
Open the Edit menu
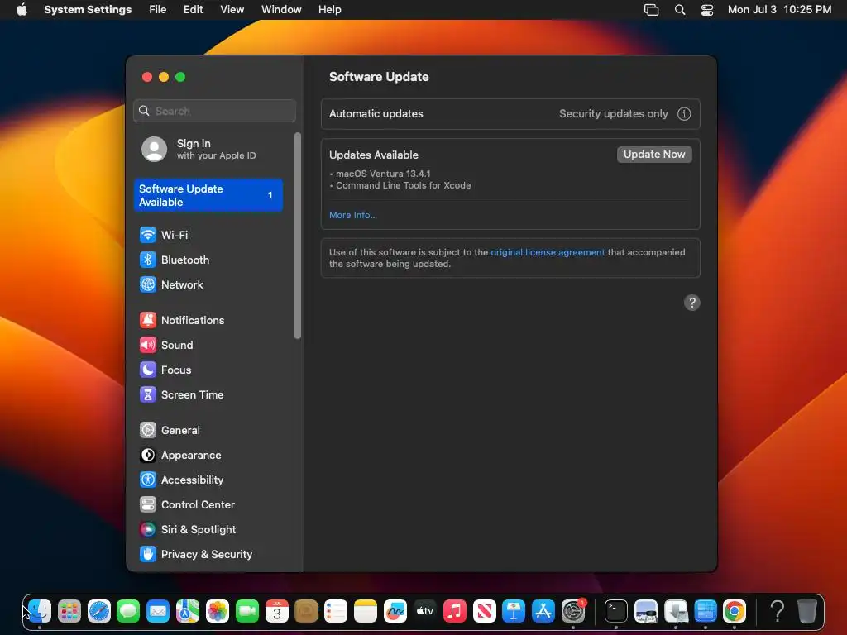193,10
